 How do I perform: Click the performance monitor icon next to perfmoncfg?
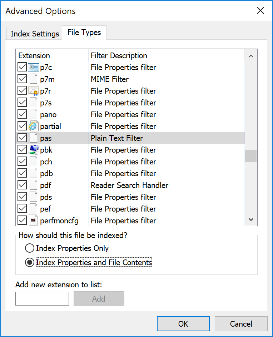pos(34,220)
